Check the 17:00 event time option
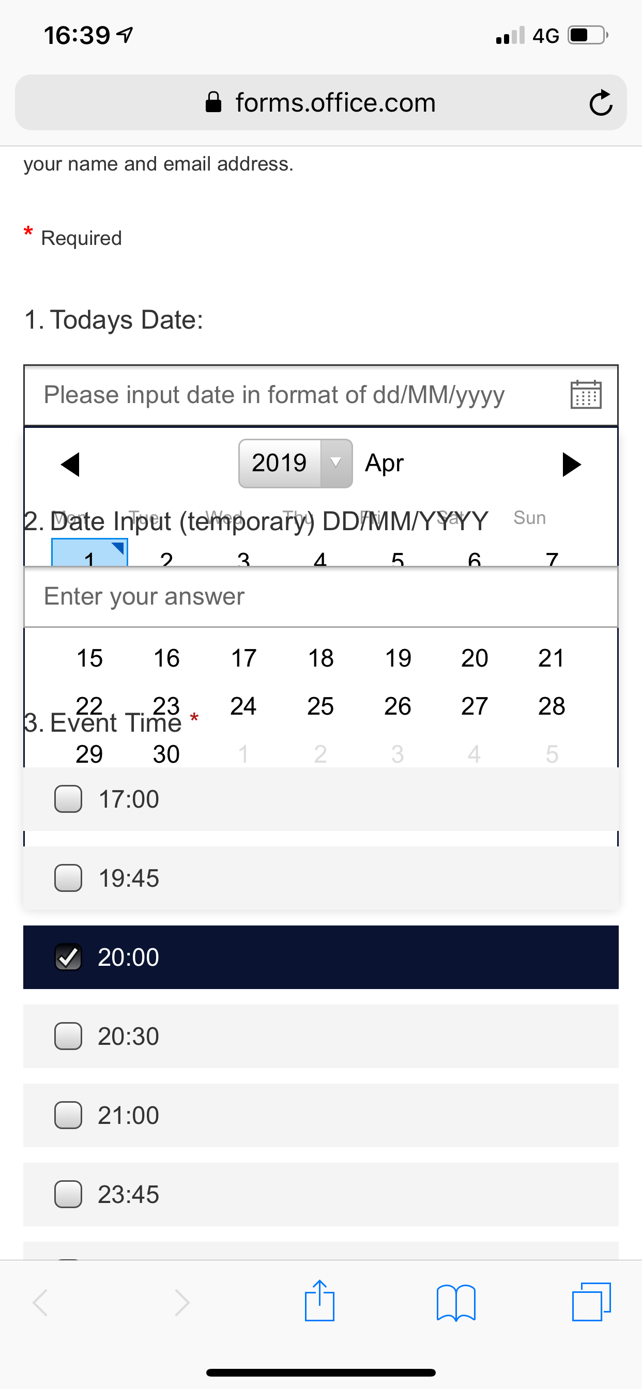Screen dimensions: 642x1389 click(68, 799)
